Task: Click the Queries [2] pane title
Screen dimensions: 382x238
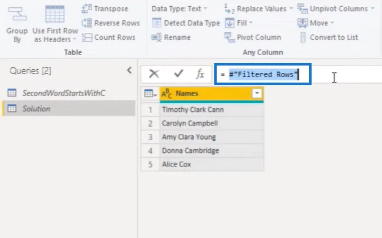Action: pos(31,71)
